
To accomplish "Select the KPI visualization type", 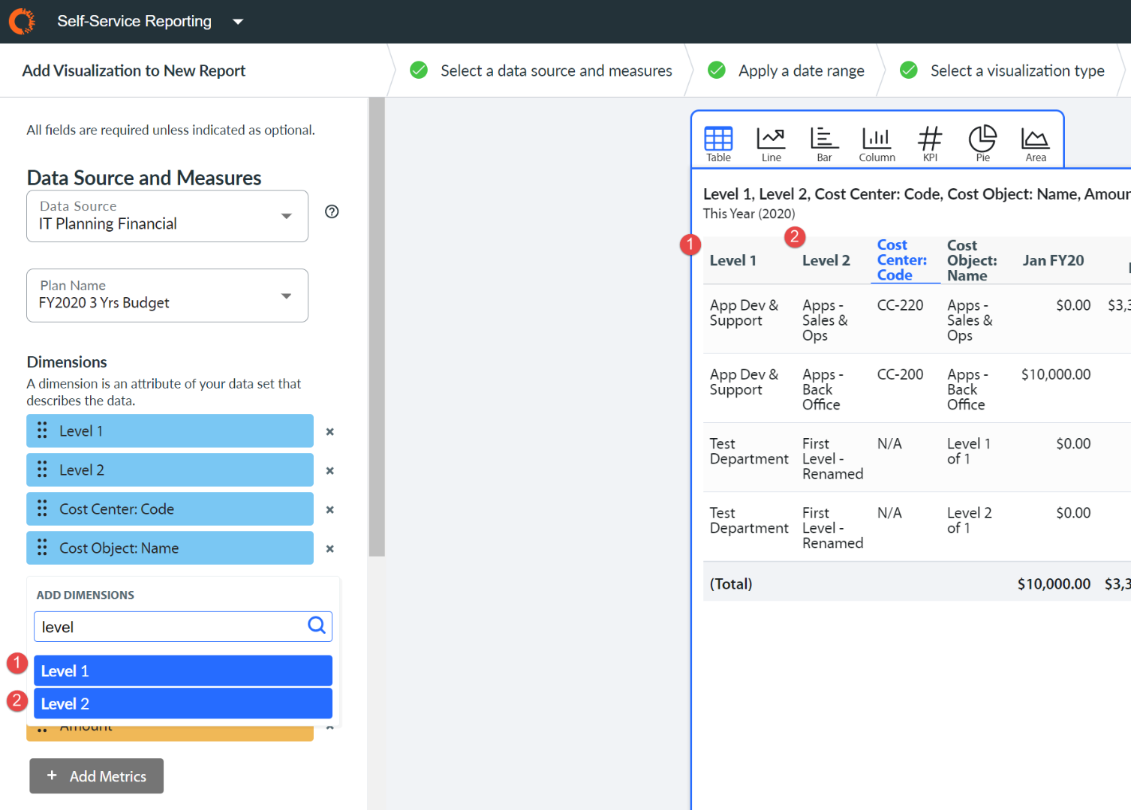I will coord(930,143).
